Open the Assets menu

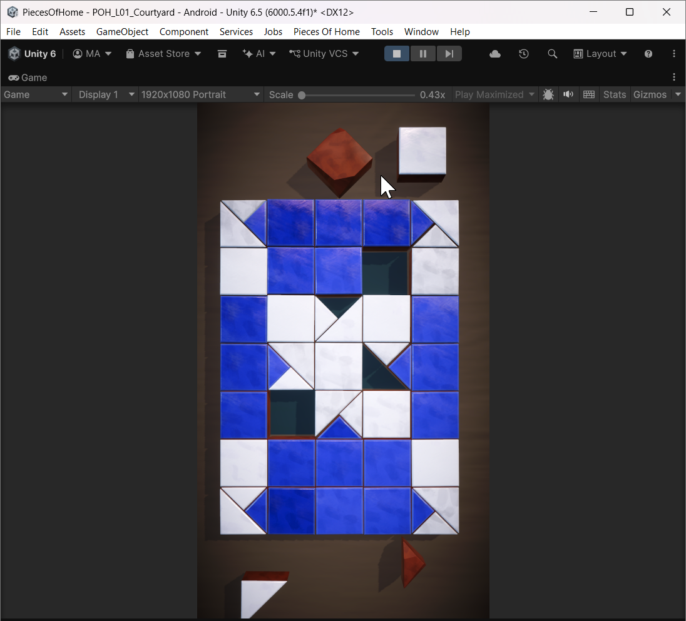click(72, 32)
